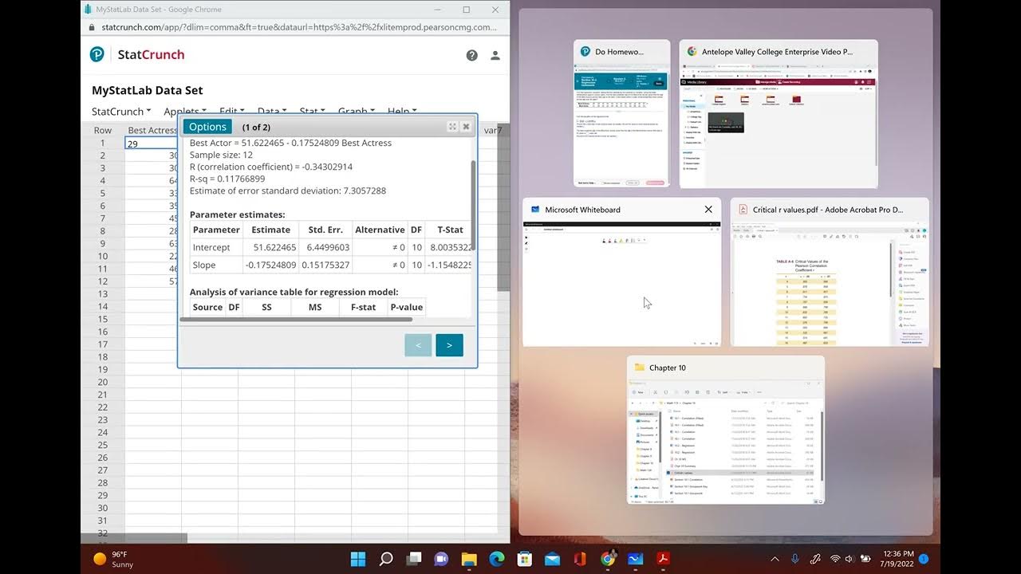Open the user account profile icon
This screenshot has width=1021, height=574.
[x=495, y=55]
